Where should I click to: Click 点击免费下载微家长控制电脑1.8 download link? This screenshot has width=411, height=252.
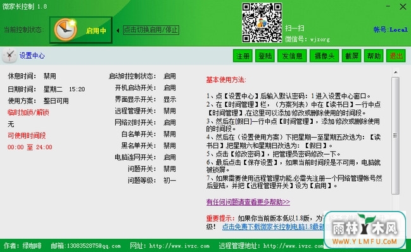273,227
